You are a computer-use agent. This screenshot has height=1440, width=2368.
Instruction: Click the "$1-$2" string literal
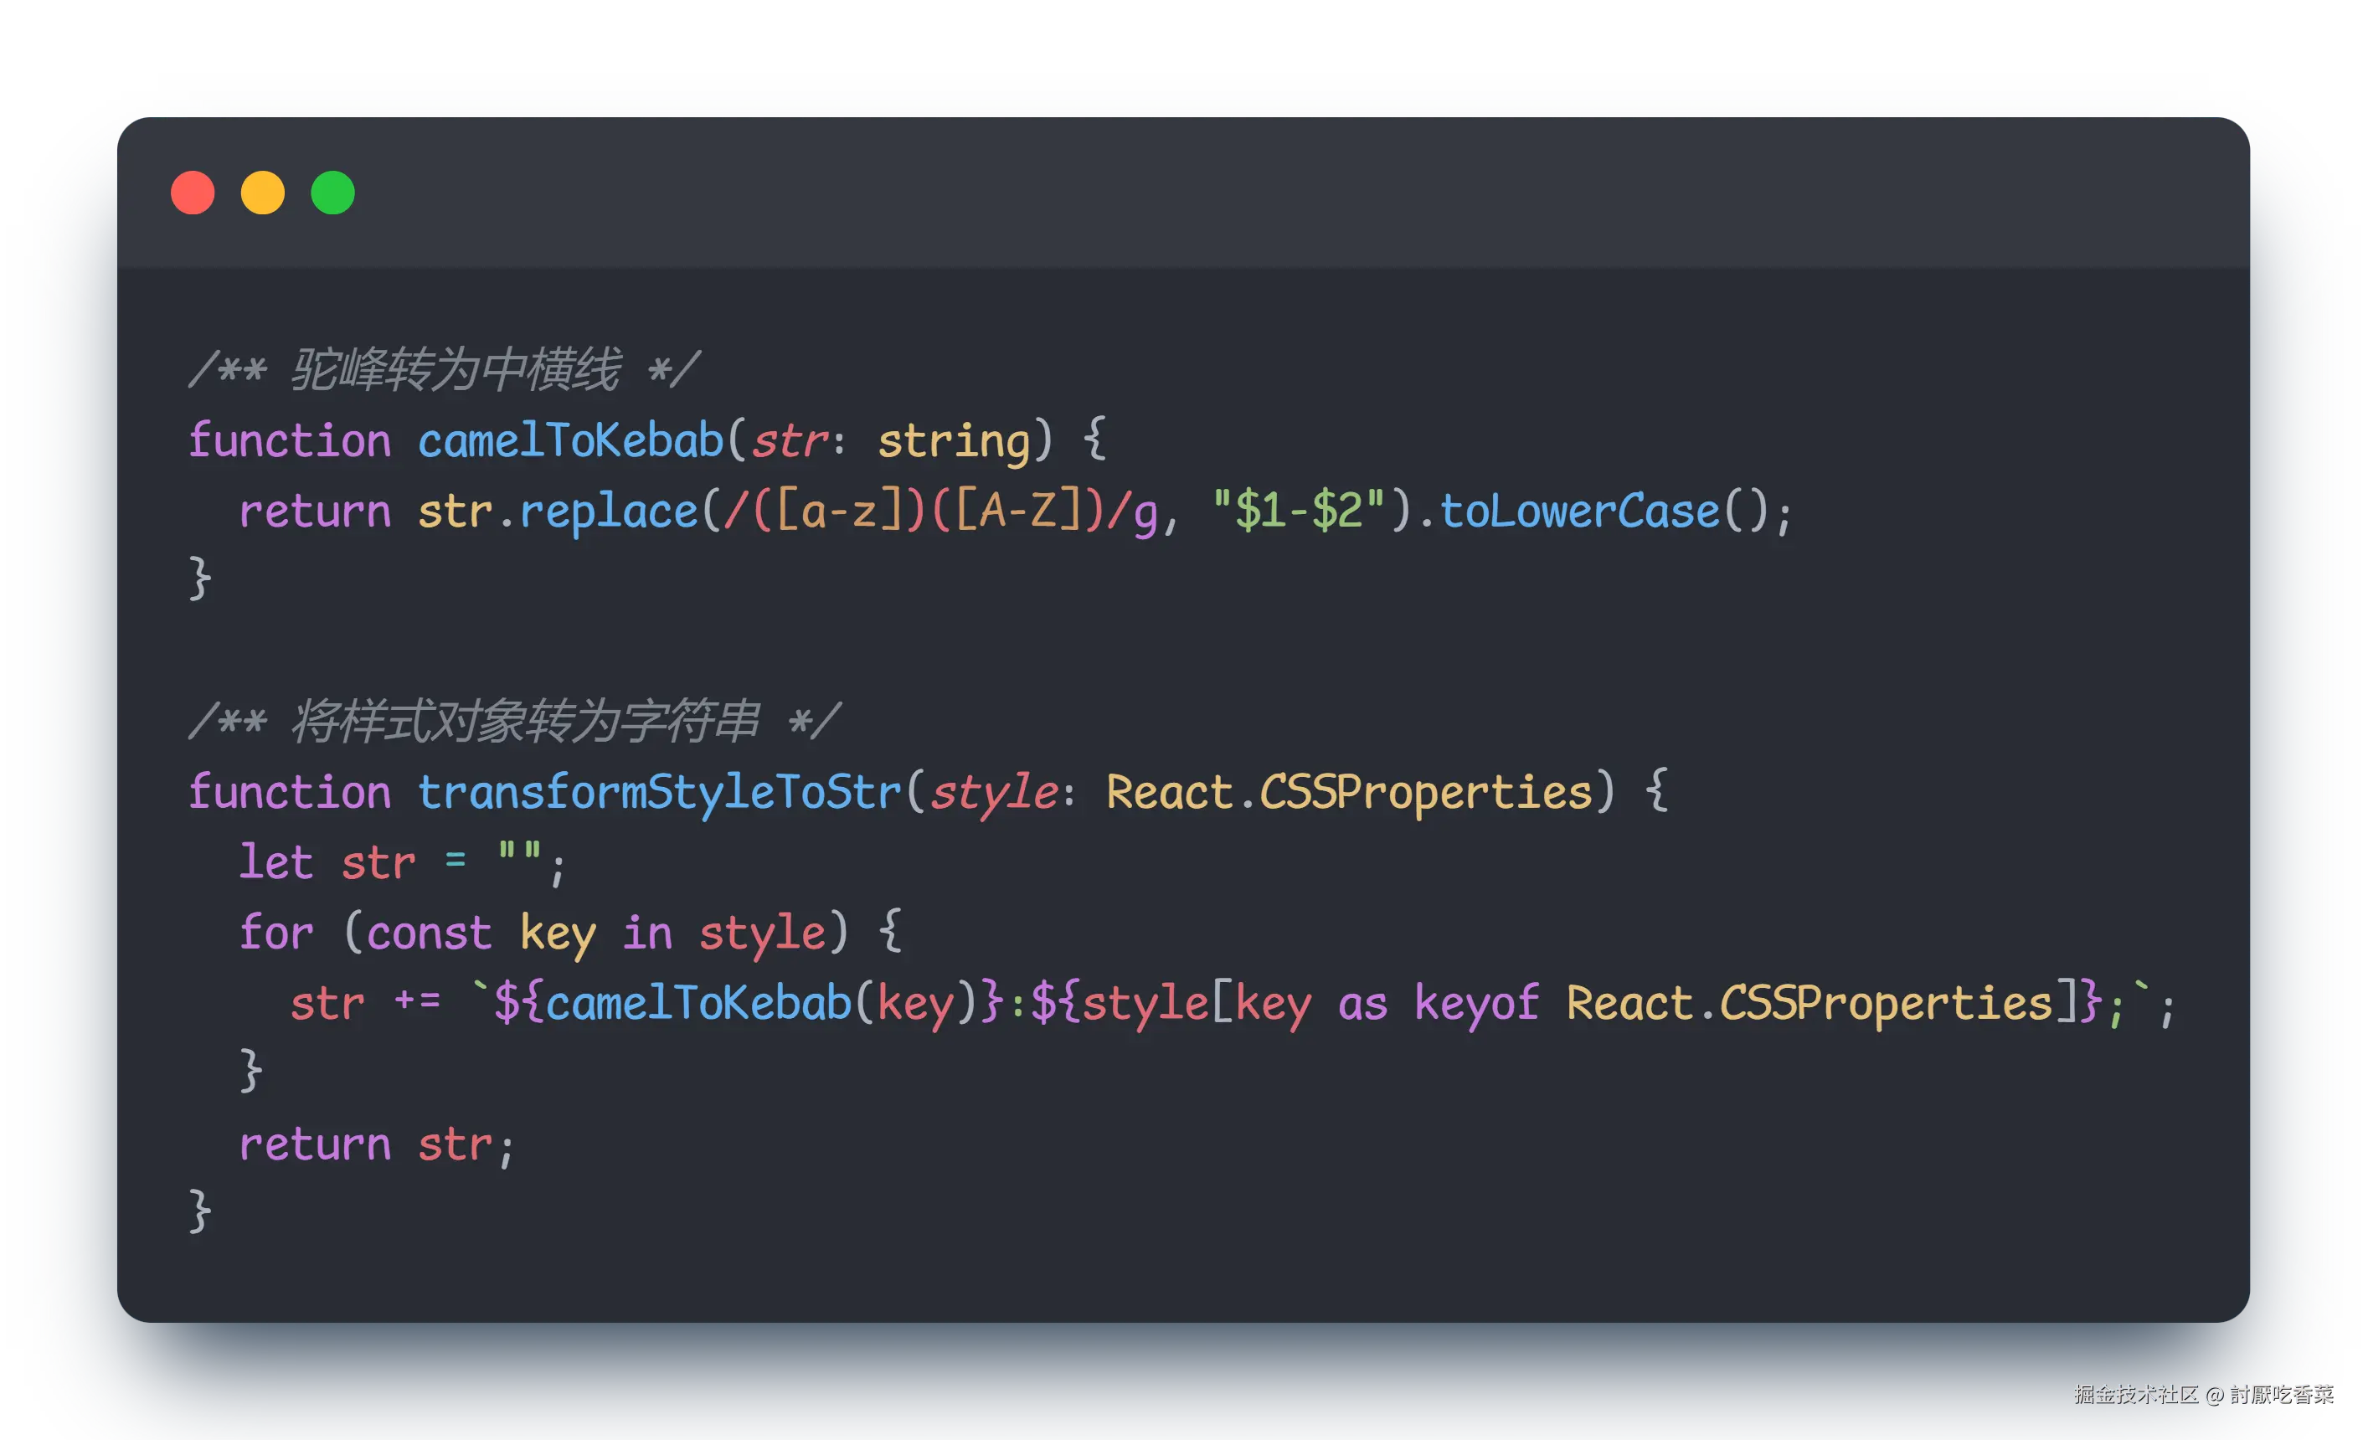pyautogui.click(x=1299, y=510)
